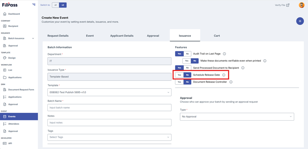Open the Template dropdown

click(x=109, y=92)
